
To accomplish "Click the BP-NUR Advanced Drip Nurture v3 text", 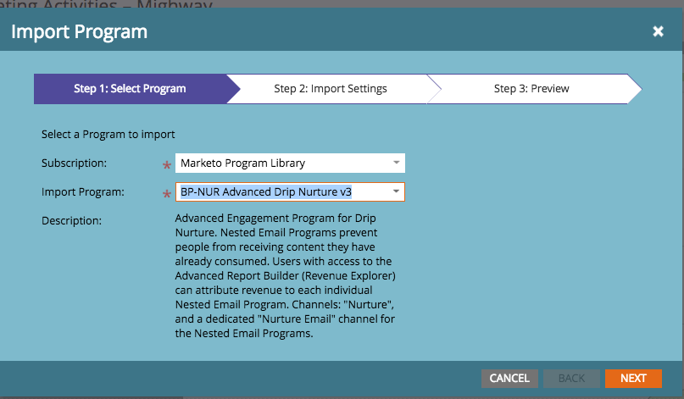I will point(266,192).
